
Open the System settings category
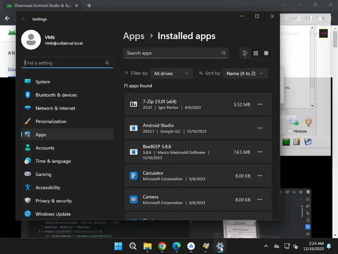point(67,82)
